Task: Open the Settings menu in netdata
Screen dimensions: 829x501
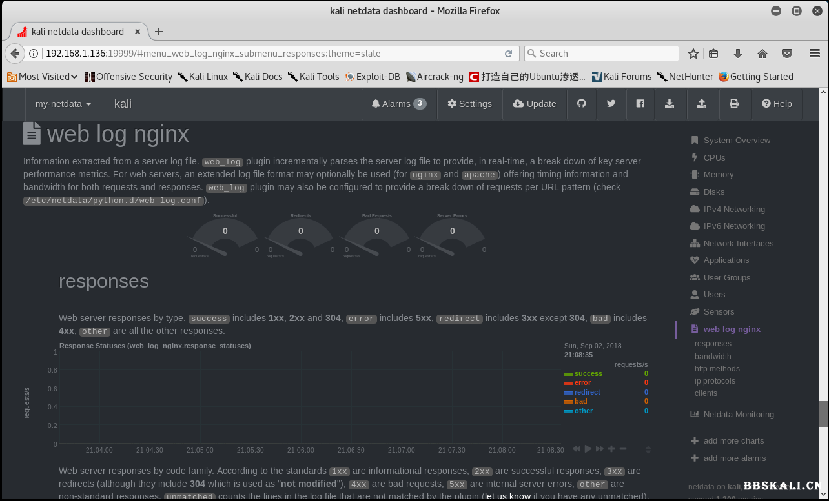Action: coord(469,104)
